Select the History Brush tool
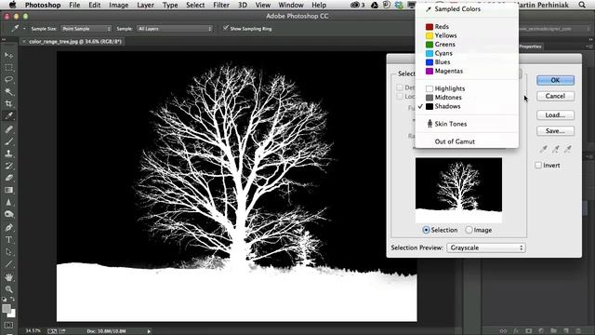595x335 pixels. pos(8,166)
